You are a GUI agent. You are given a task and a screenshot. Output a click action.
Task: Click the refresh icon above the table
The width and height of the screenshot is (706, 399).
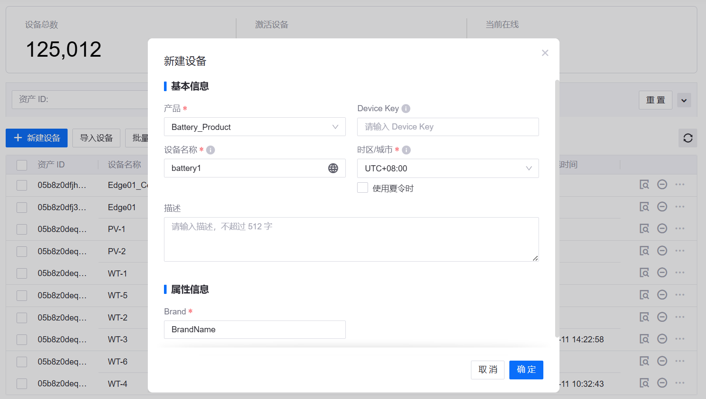pyautogui.click(x=688, y=138)
